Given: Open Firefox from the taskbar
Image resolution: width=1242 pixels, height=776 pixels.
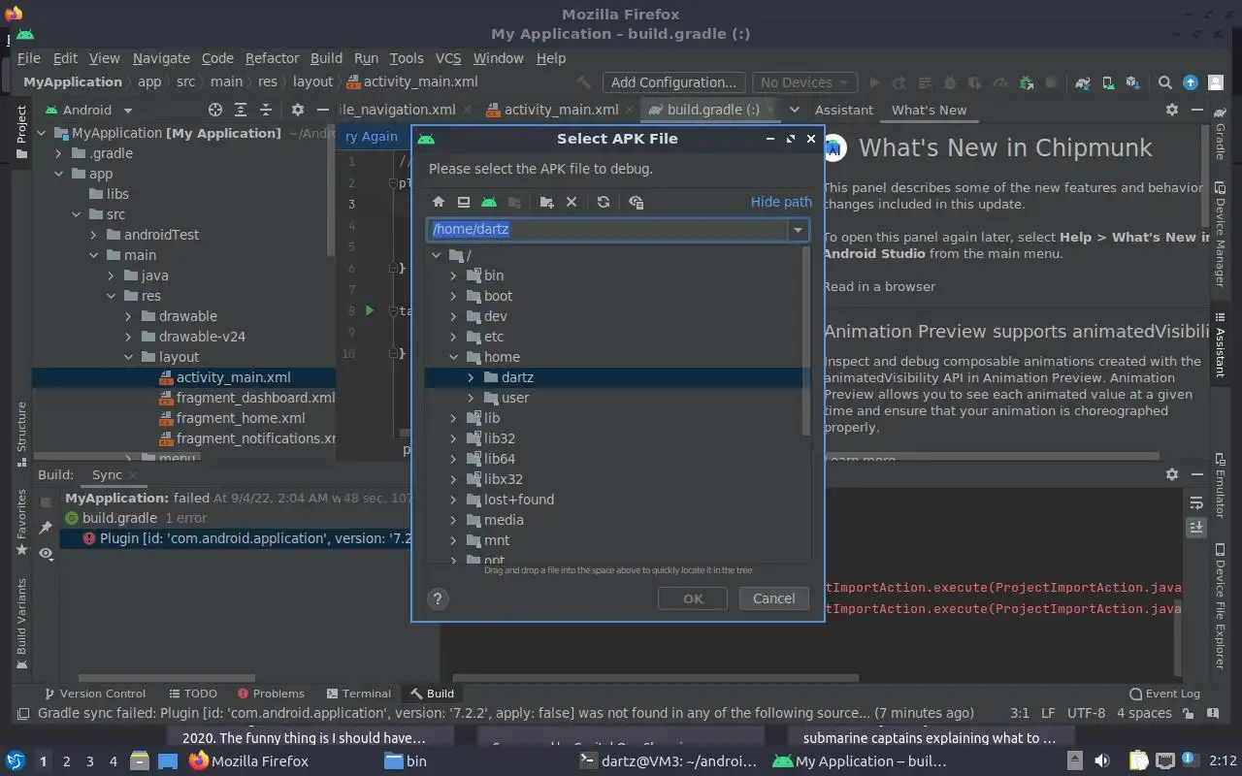Looking at the screenshot, I should (x=248, y=761).
